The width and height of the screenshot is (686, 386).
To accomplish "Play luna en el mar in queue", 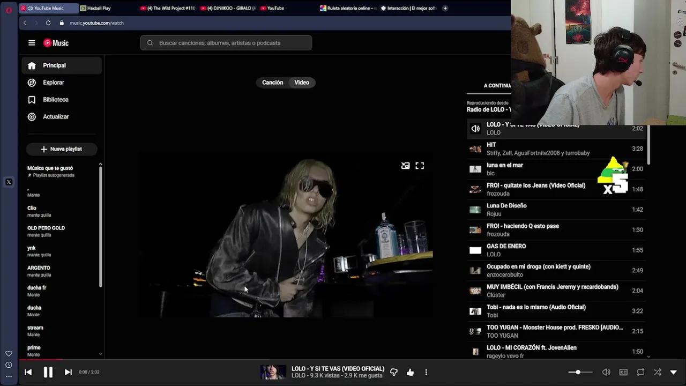I will (x=556, y=169).
